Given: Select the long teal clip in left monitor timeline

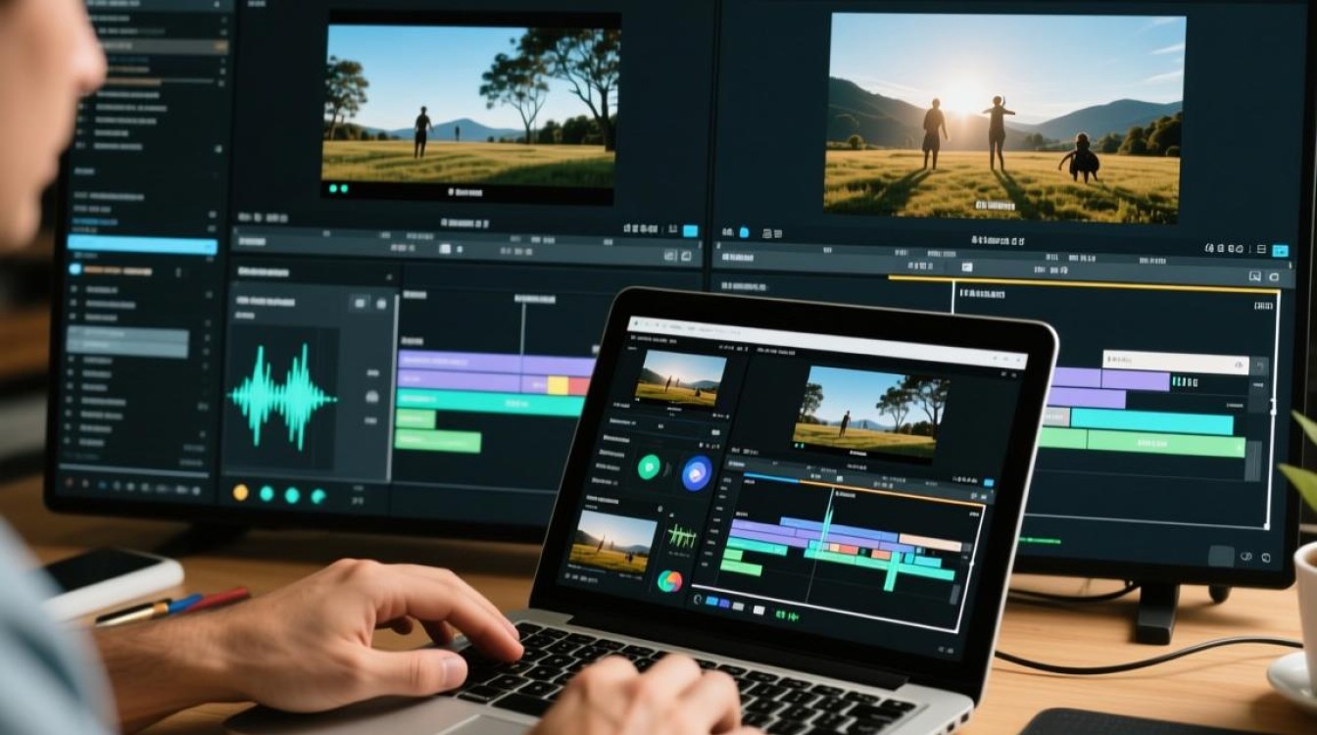Looking at the screenshot, I should click(488, 402).
